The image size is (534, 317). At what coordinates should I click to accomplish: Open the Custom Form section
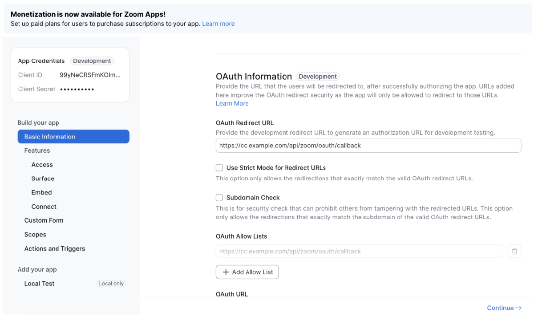pos(44,220)
